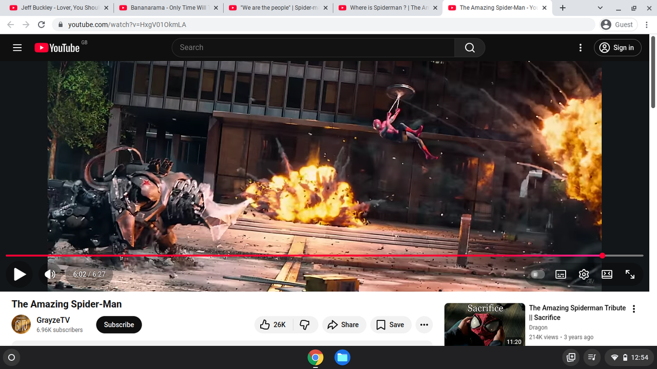
Task: Click the Dragon channel name
Action: (x=538, y=327)
